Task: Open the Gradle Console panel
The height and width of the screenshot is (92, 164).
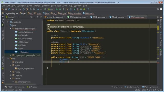Action: [x=131, y=87]
